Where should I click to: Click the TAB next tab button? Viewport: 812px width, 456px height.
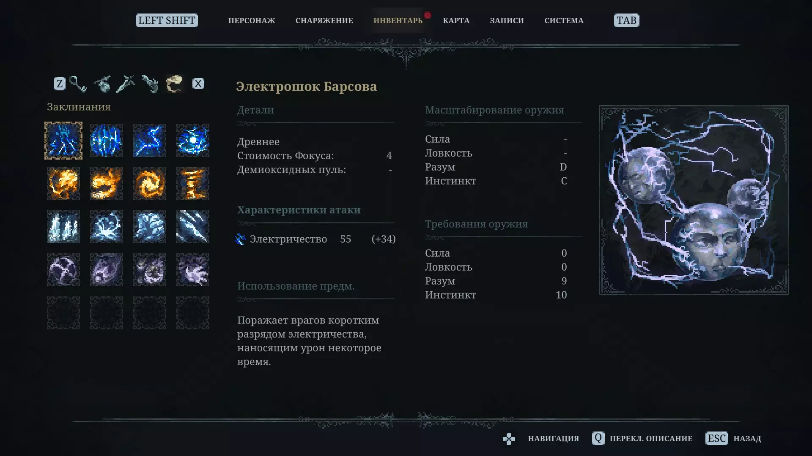coord(626,20)
